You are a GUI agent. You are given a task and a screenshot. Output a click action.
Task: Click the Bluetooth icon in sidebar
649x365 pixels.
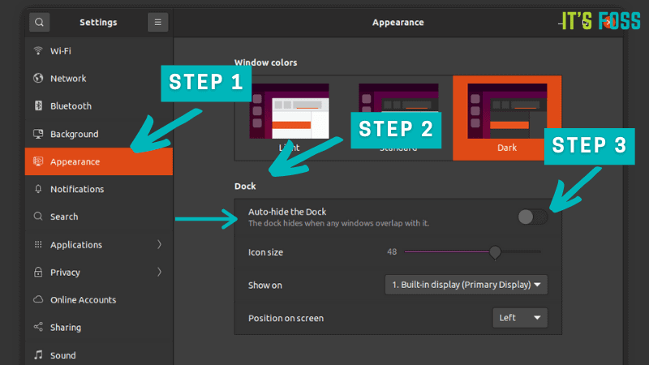[38, 106]
